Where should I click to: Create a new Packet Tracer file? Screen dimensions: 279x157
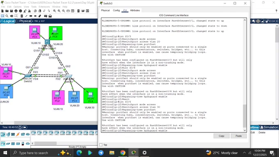point(2,11)
